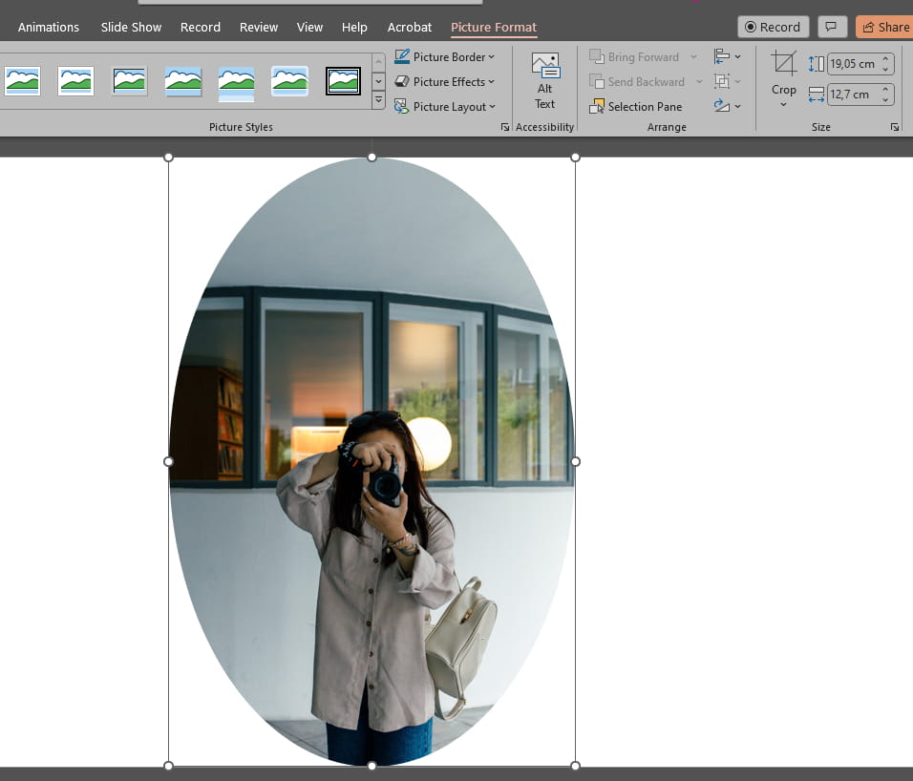This screenshot has width=913, height=781.
Task: Increase shape width with up spinner
Action: point(885,89)
